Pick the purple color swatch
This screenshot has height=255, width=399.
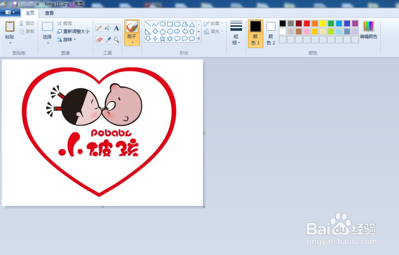click(355, 24)
